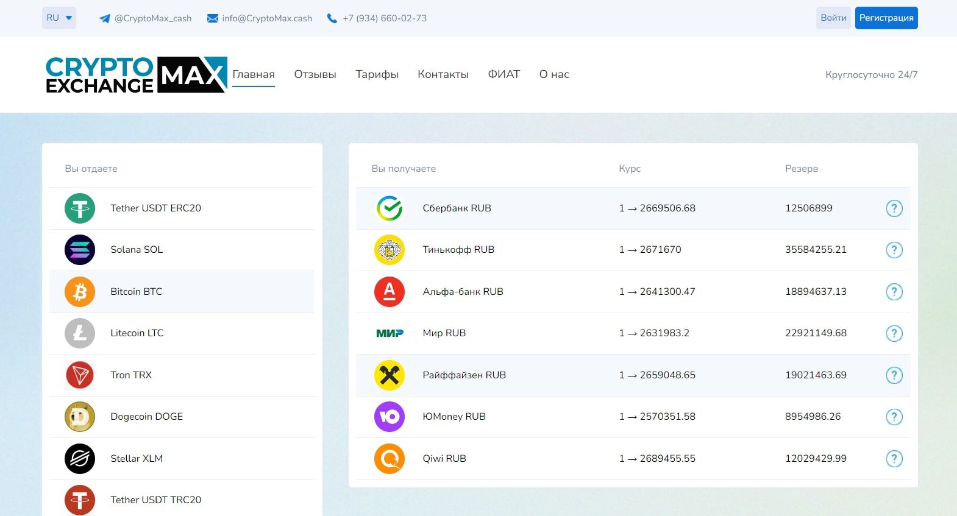Image resolution: width=957 pixels, height=516 pixels.
Task: Click the email envelope icon
Action: 213,18
